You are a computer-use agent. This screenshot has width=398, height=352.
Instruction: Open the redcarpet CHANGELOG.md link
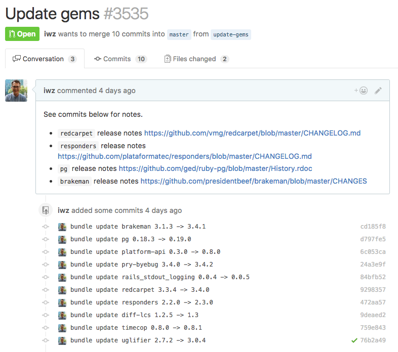coord(252,134)
